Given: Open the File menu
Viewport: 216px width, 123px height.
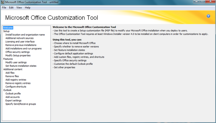Looking at the screenshot, I should pos(4,8).
